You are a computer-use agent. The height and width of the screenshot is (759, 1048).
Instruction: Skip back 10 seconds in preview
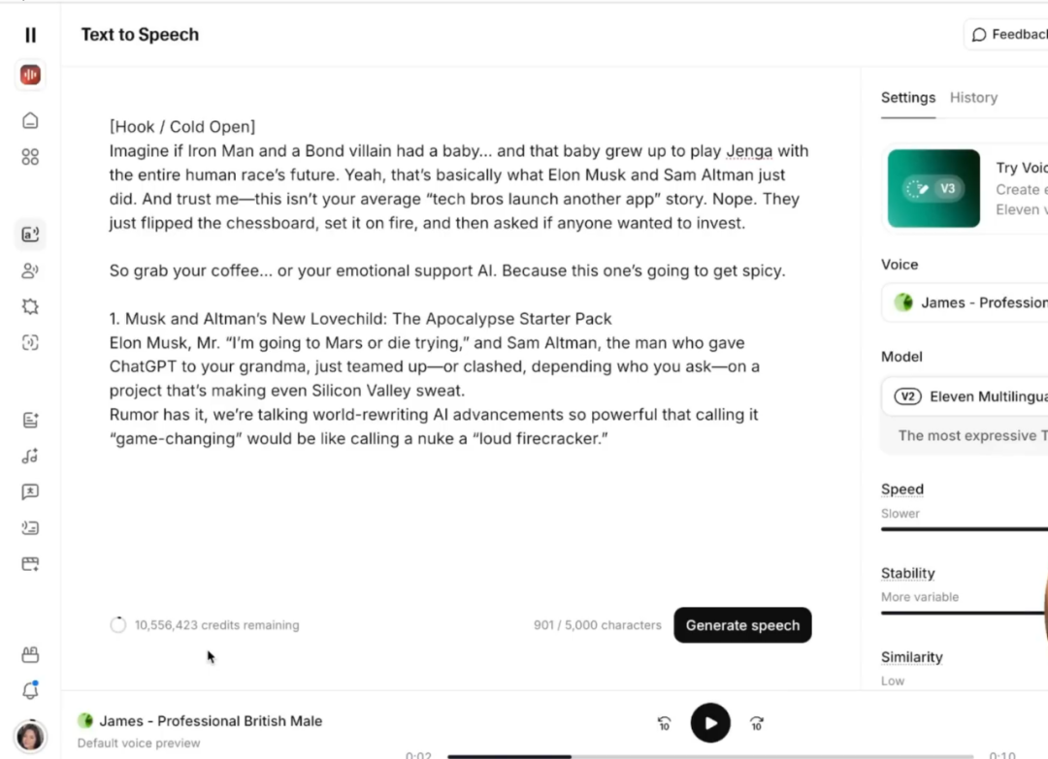[665, 723]
